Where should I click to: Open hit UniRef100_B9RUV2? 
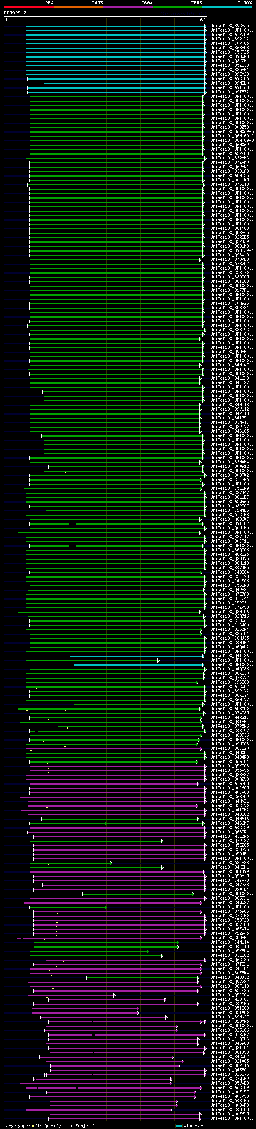229,39
